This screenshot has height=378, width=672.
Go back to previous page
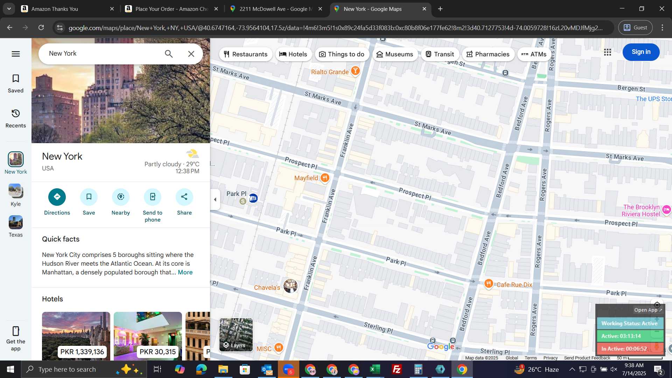coord(10,28)
